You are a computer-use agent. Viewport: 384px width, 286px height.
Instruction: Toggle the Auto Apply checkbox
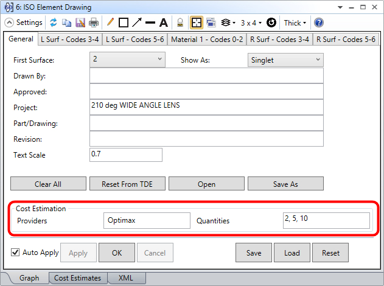click(16, 252)
